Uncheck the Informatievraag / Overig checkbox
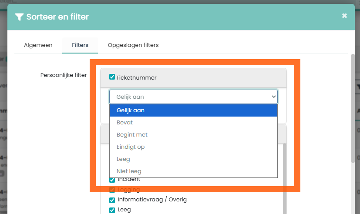The image size is (360, 214). click(x=112, y=200)
